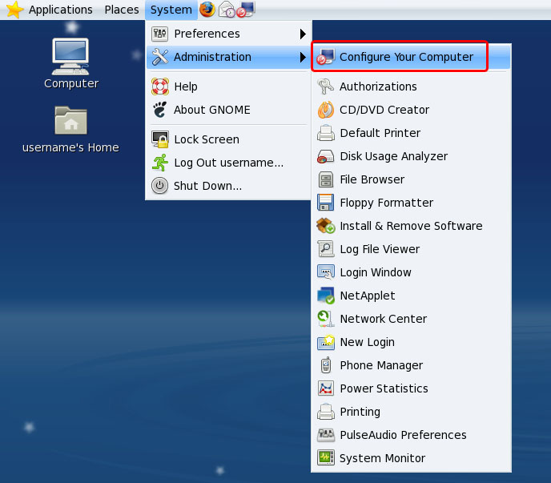551x483 pixels.
Task: Click the Administration tools icon
Action: click(160, 57)
